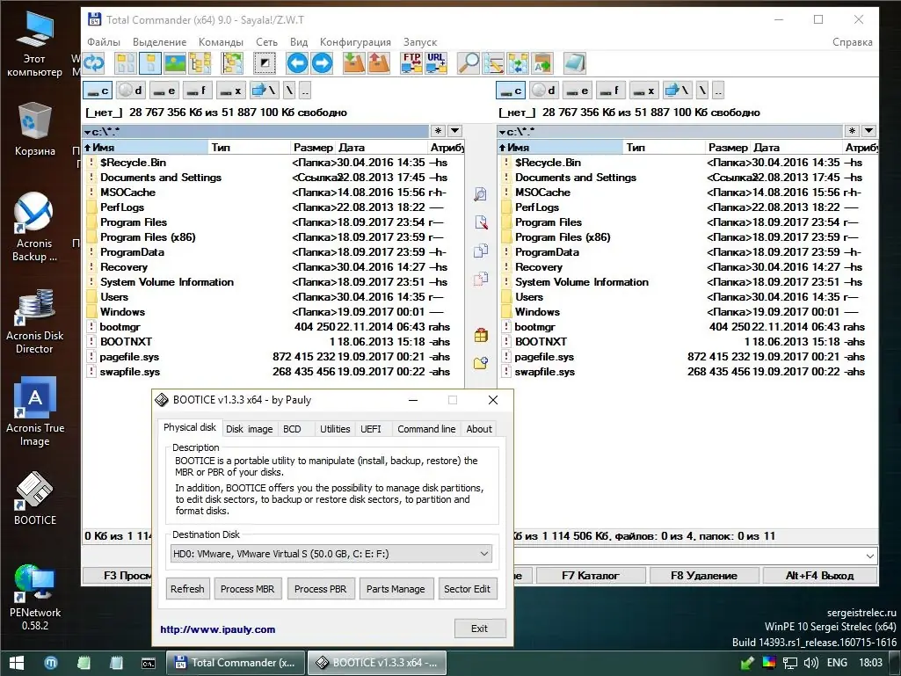The image size is (901, 676).
Task: Click the unpack files toolbar icon
Action: click(379, 62)
